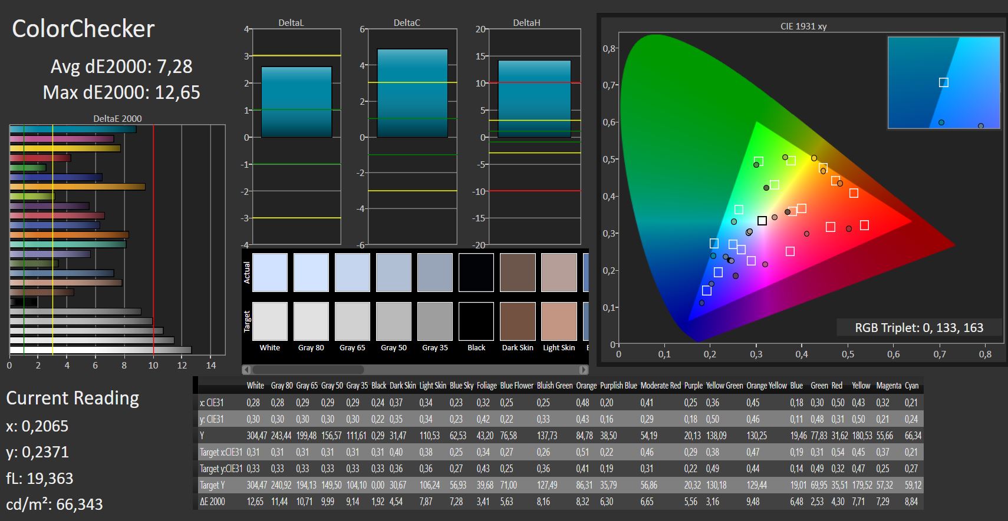Image resolution: width=1008 pixels, height=521 pixels.
Task: Choose the Target Light Skin swatch
Action: tap(559, 321)
